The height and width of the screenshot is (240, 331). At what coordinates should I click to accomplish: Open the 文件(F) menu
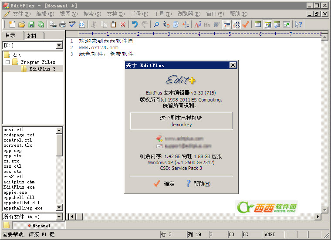point(22,14)
